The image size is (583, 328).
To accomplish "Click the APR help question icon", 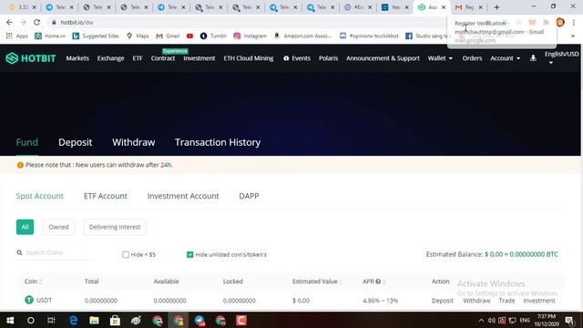I will pos(378,282).
